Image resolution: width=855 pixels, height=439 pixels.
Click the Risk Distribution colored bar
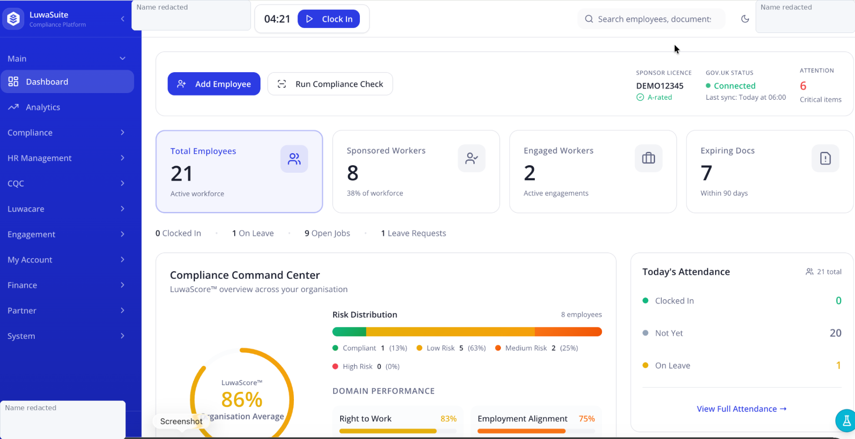[467, 332]
